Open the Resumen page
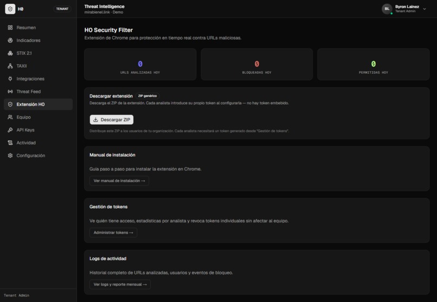The height and width of the screenshot is (302, 437). (x=38, y=28)
